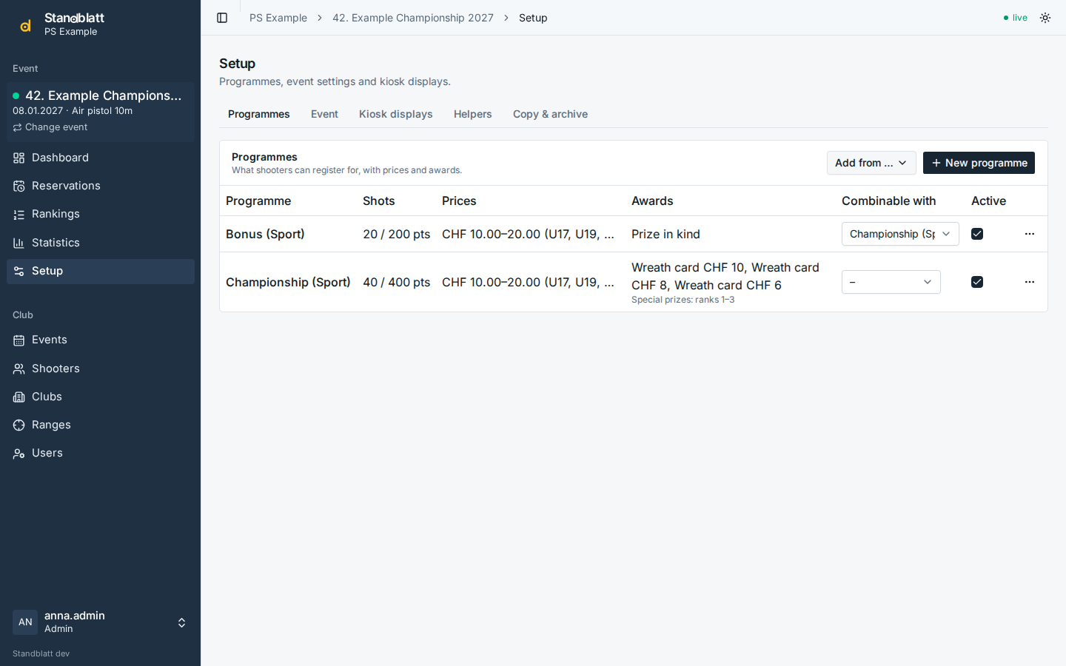The height and width of the screenshot is (666, 1066).
Task: Click the Bonus (Sport) programme name
Action: pos(265,234)
